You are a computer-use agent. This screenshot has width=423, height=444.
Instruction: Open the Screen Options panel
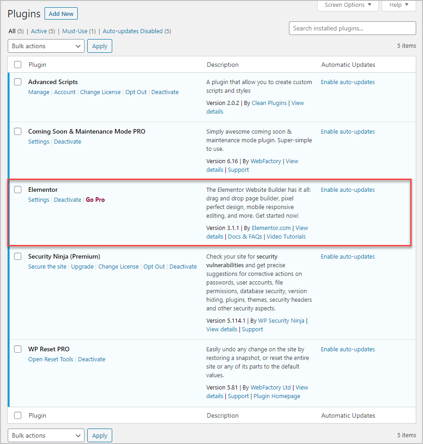pyautogui.click(x=347, y=5)
